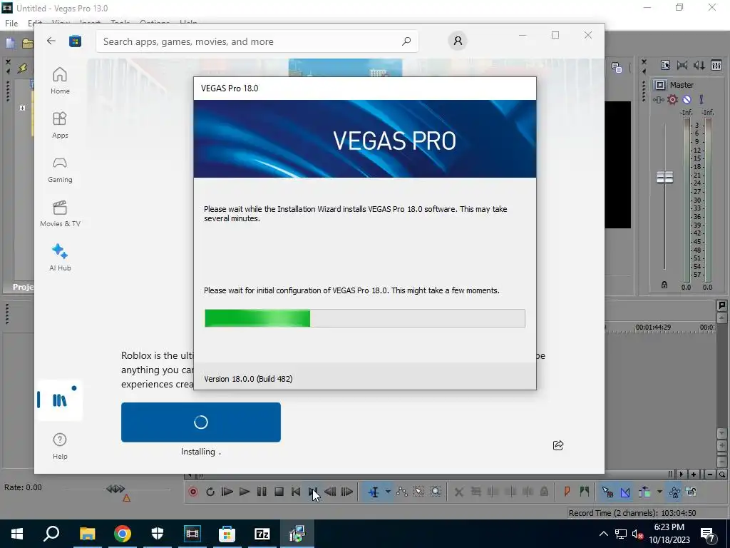Click Go to Start in Vegas transport
Image resolution: width=730 pixels, height=548 pixels.
point(296,492)
